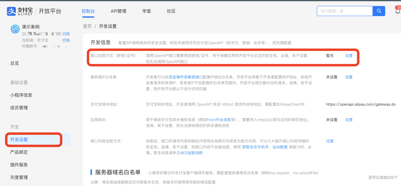Open the API管理 tab
Screen dimensions: 401x186
(x=118, y=11)
